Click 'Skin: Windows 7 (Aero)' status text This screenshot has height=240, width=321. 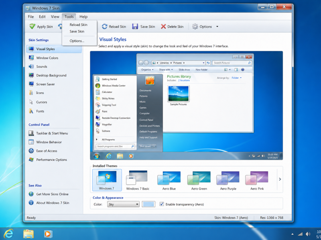[231, 218]
